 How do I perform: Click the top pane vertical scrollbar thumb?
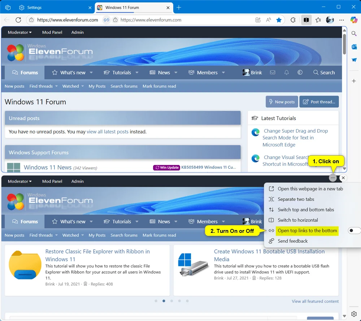(344, 44)
